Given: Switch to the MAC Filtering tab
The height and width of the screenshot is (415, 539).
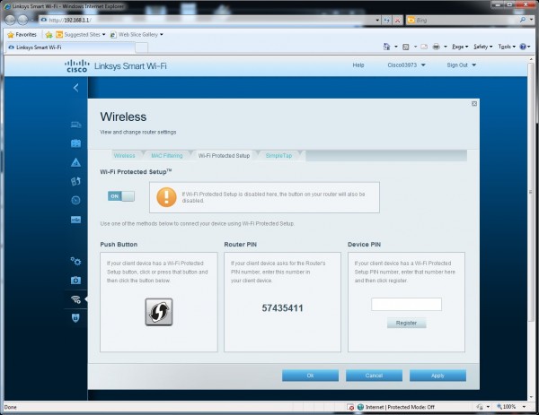Looking at the screenshot, I should (x=167, y=156).
